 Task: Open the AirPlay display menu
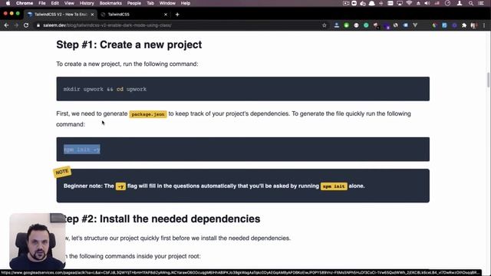coord(400,3)
